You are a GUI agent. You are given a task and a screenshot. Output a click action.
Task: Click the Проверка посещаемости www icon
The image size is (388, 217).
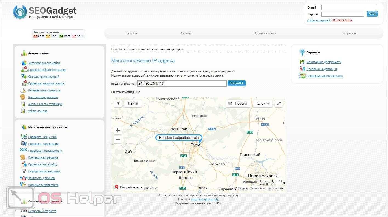click(x=24, y=150)
